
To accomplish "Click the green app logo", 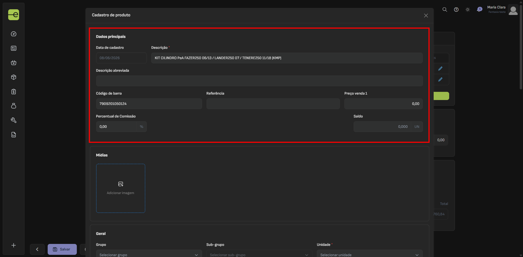I will coord(14,15).
